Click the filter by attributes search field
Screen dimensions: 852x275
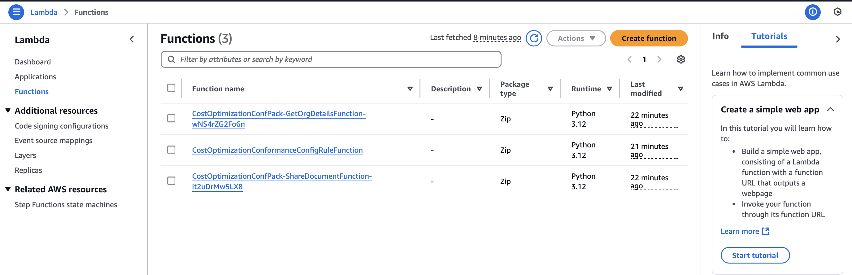coord(331,59)
